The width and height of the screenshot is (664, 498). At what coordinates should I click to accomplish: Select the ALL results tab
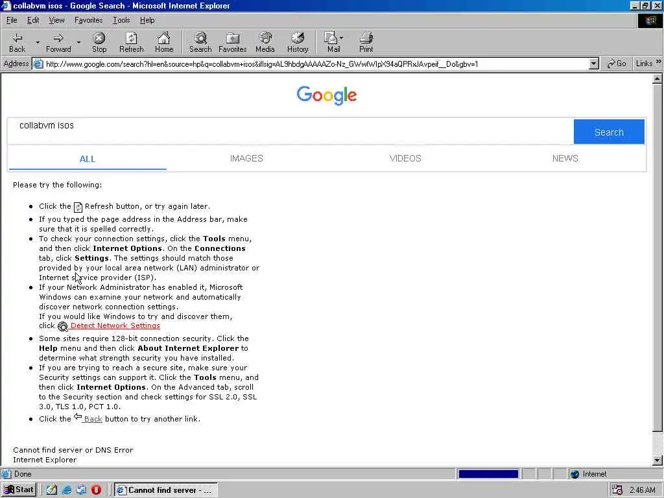tap(88, 159)
